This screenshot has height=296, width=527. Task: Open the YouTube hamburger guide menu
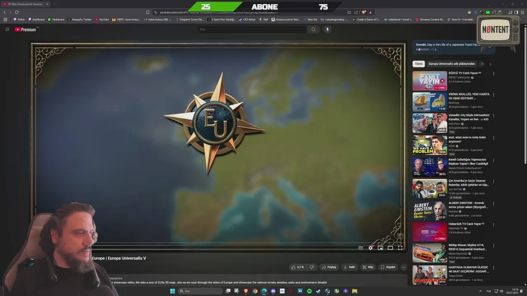point(7,29)
